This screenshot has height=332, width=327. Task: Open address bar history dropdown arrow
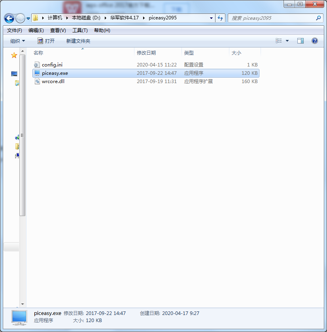pyautogui.click(x=211, y=18)
